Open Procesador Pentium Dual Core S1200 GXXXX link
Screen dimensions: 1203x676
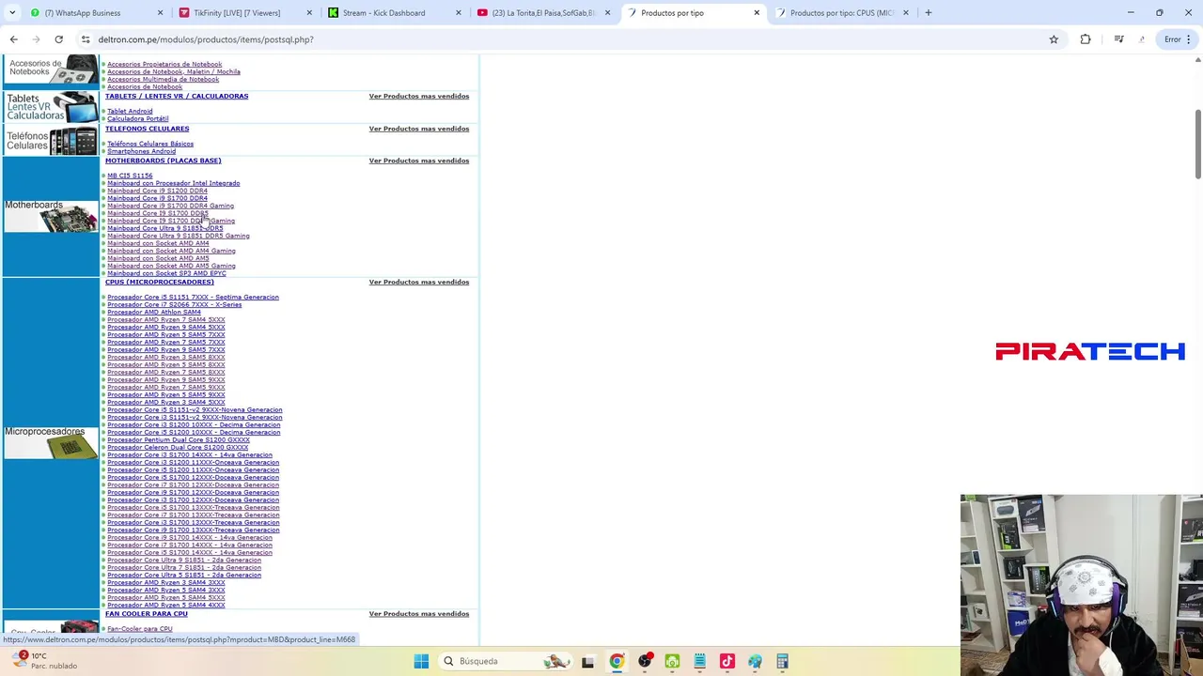click(179, 439)
